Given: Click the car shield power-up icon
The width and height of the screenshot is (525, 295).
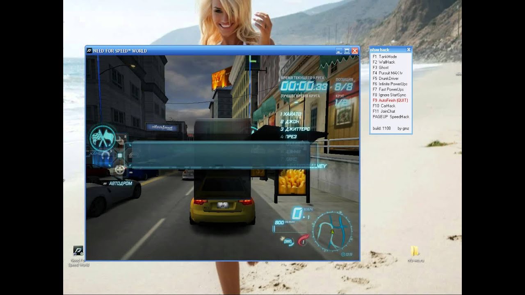Looking at the screenshot, I should coord(288,241).
